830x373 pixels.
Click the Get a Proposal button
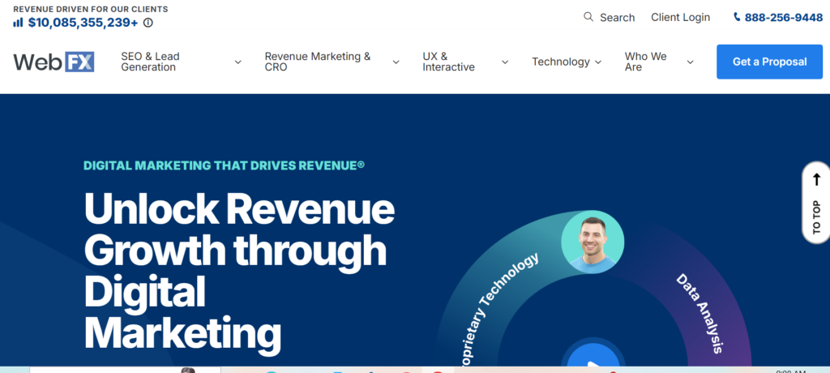770,62
